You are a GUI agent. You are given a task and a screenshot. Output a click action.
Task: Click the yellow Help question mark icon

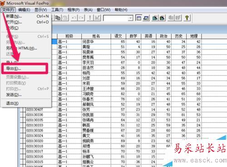point(187,18)
